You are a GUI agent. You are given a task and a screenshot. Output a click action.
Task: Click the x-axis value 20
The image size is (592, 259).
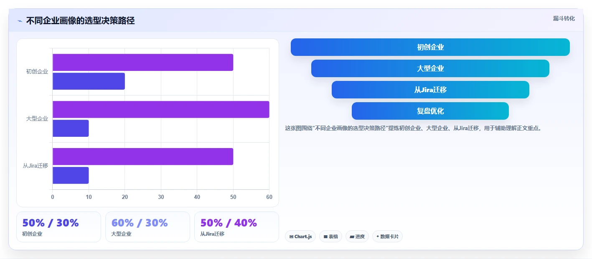[x=125, y=197]
